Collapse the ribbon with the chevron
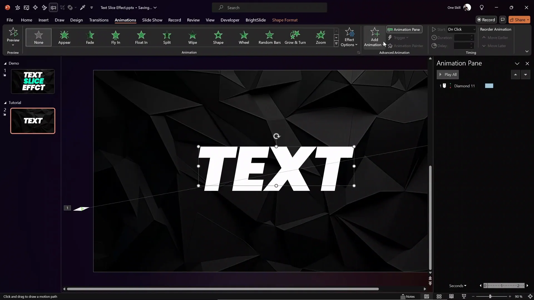 (x=527, y=51)
